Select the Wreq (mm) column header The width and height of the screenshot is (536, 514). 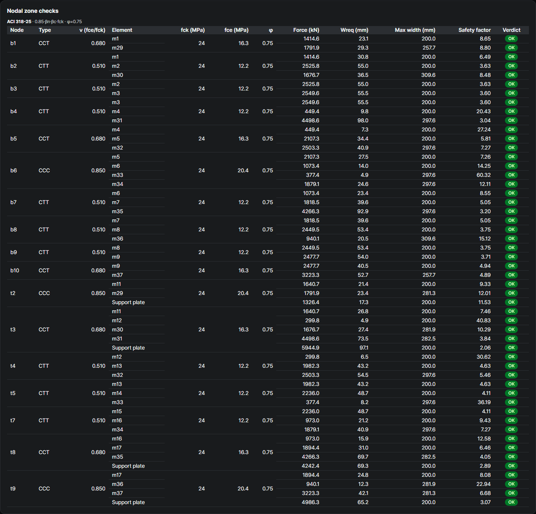(354, 30)
